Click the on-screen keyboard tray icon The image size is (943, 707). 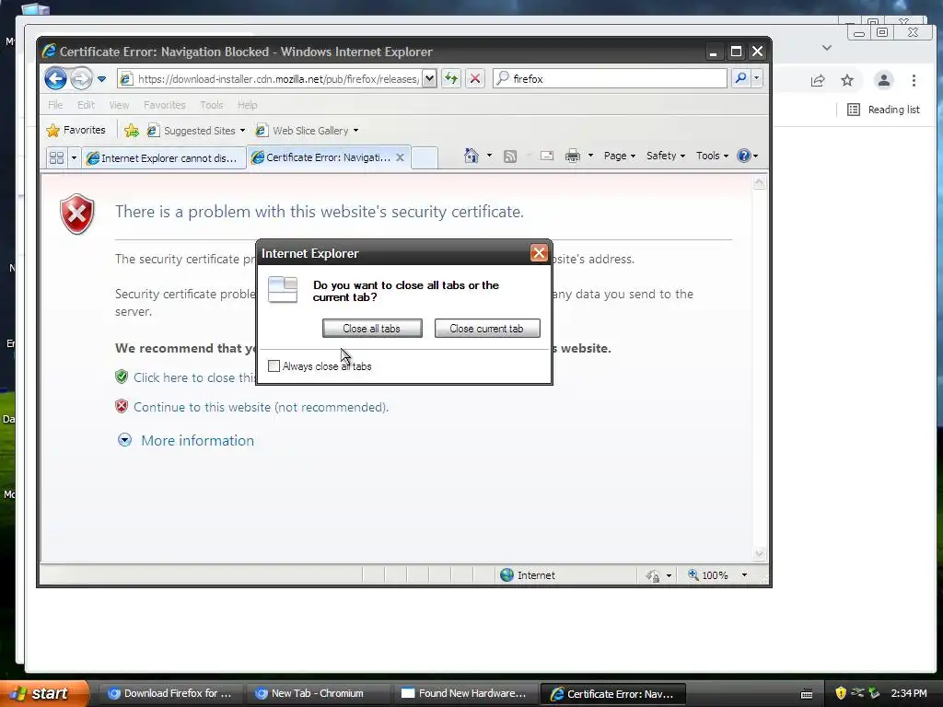click(807, 694)
